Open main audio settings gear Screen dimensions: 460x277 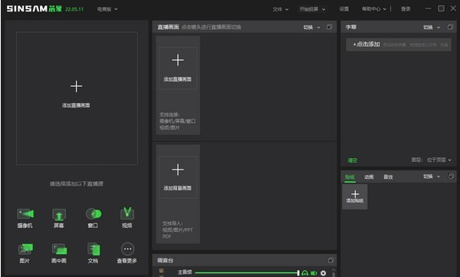pyautogui.click(x=324, y=273)
